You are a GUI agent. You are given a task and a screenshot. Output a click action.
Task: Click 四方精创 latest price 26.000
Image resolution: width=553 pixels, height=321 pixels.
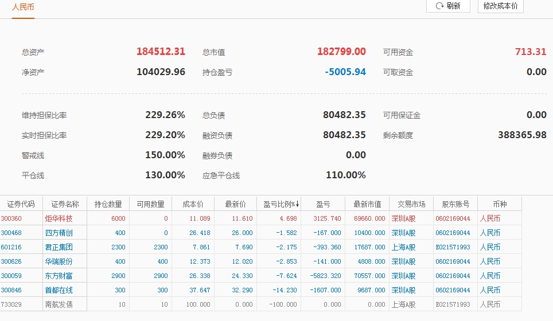(x=242, y=233)
